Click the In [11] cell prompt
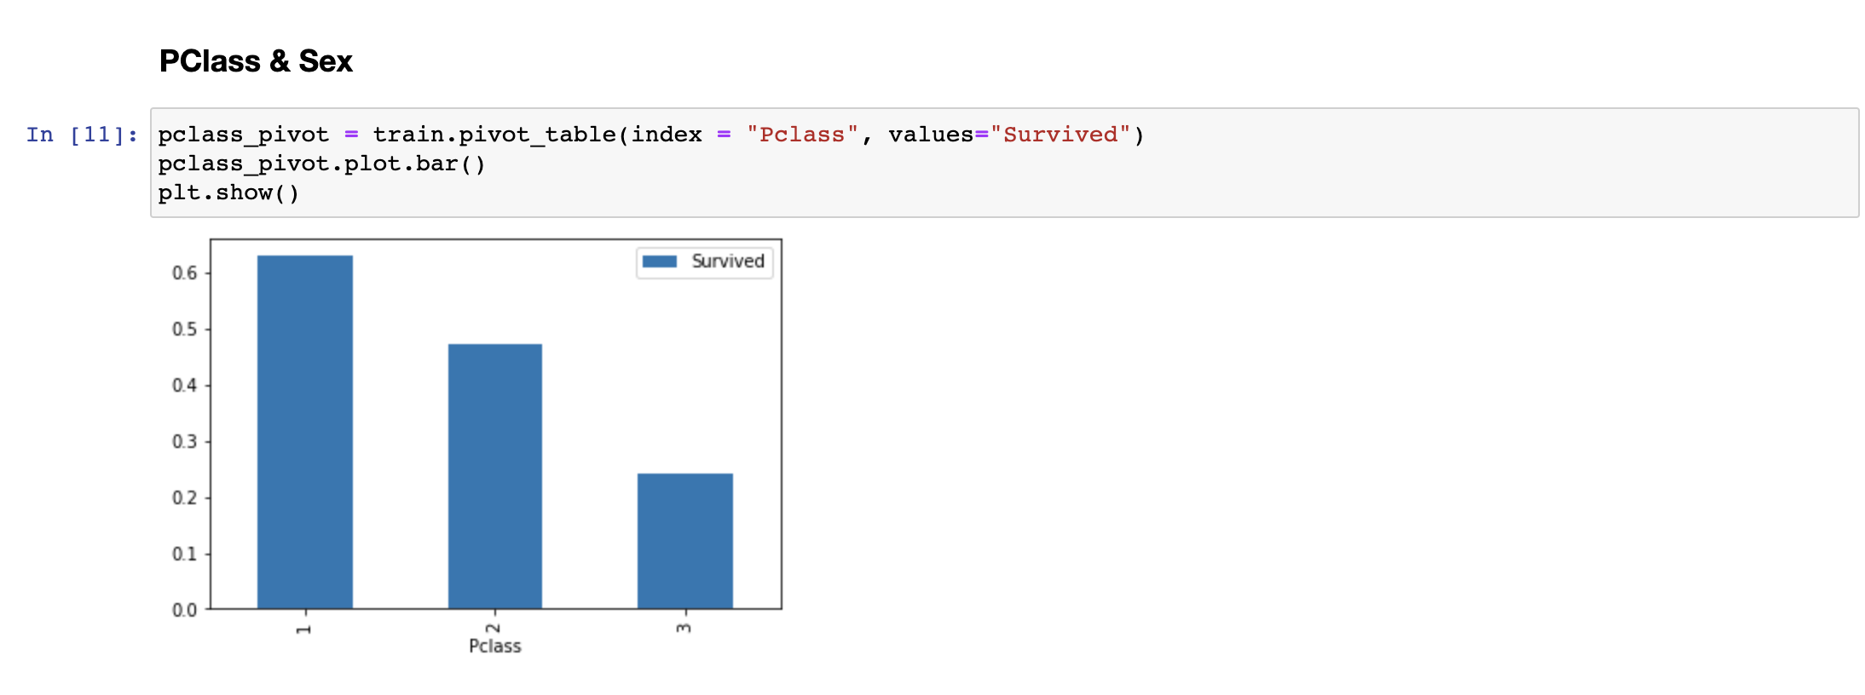 tap(82, 135)
